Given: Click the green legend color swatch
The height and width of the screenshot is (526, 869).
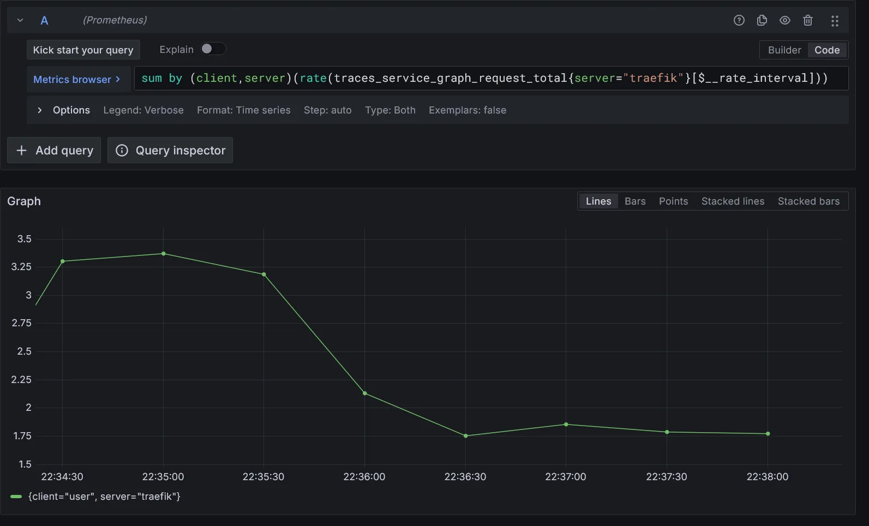Looking at the screenshot, I should click(x=16, y=497).
